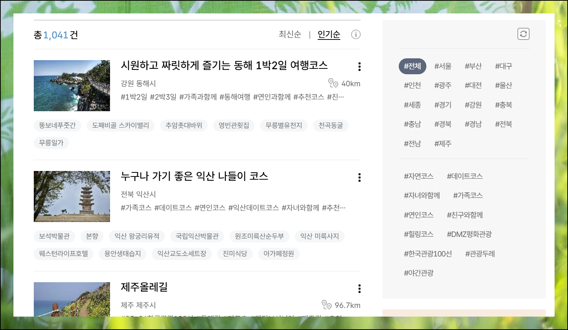Image resolution: width=568 pixels, height=330 pixels.
Task: Open the 동해 1박2일 여행코스 thumbnail
Action: point(72,85)
